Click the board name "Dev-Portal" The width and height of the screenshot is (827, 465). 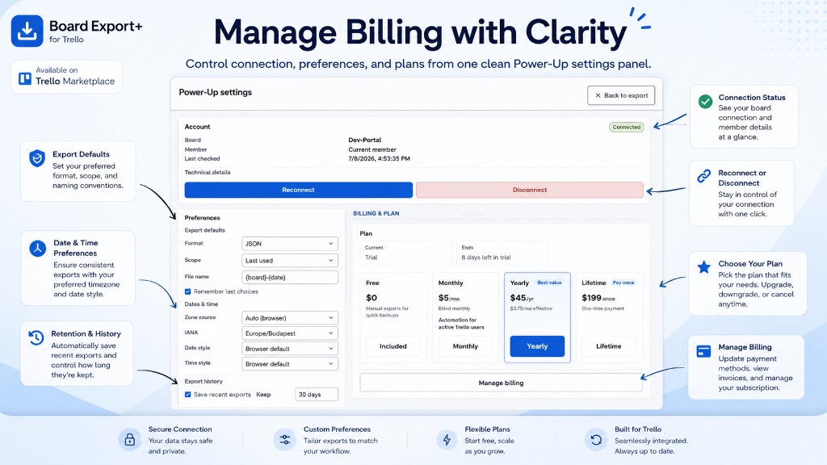point(364,140)
